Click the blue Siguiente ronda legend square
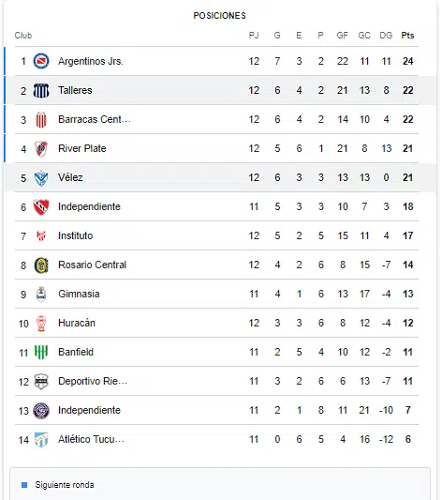442x500 pixels. tap(24, 485)
